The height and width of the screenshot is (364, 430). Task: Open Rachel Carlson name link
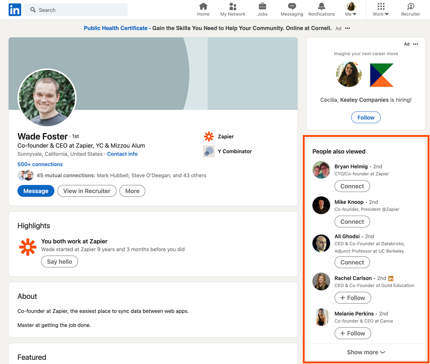(353, 278)
